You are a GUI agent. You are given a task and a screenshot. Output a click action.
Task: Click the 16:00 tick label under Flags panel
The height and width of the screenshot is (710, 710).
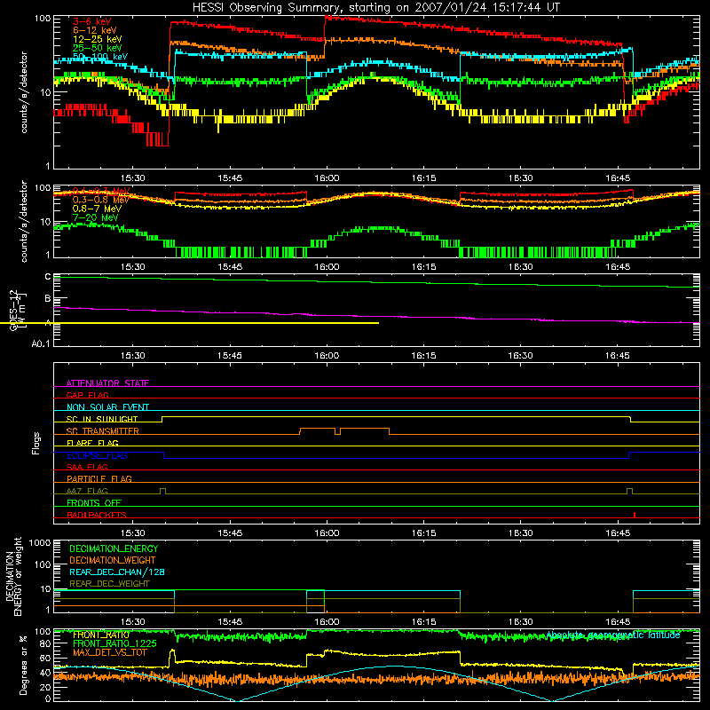tap(327, 532)
